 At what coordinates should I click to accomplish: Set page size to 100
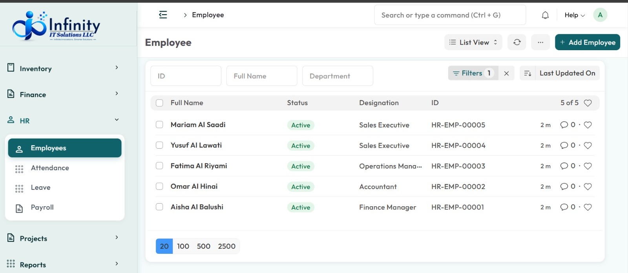183,246
